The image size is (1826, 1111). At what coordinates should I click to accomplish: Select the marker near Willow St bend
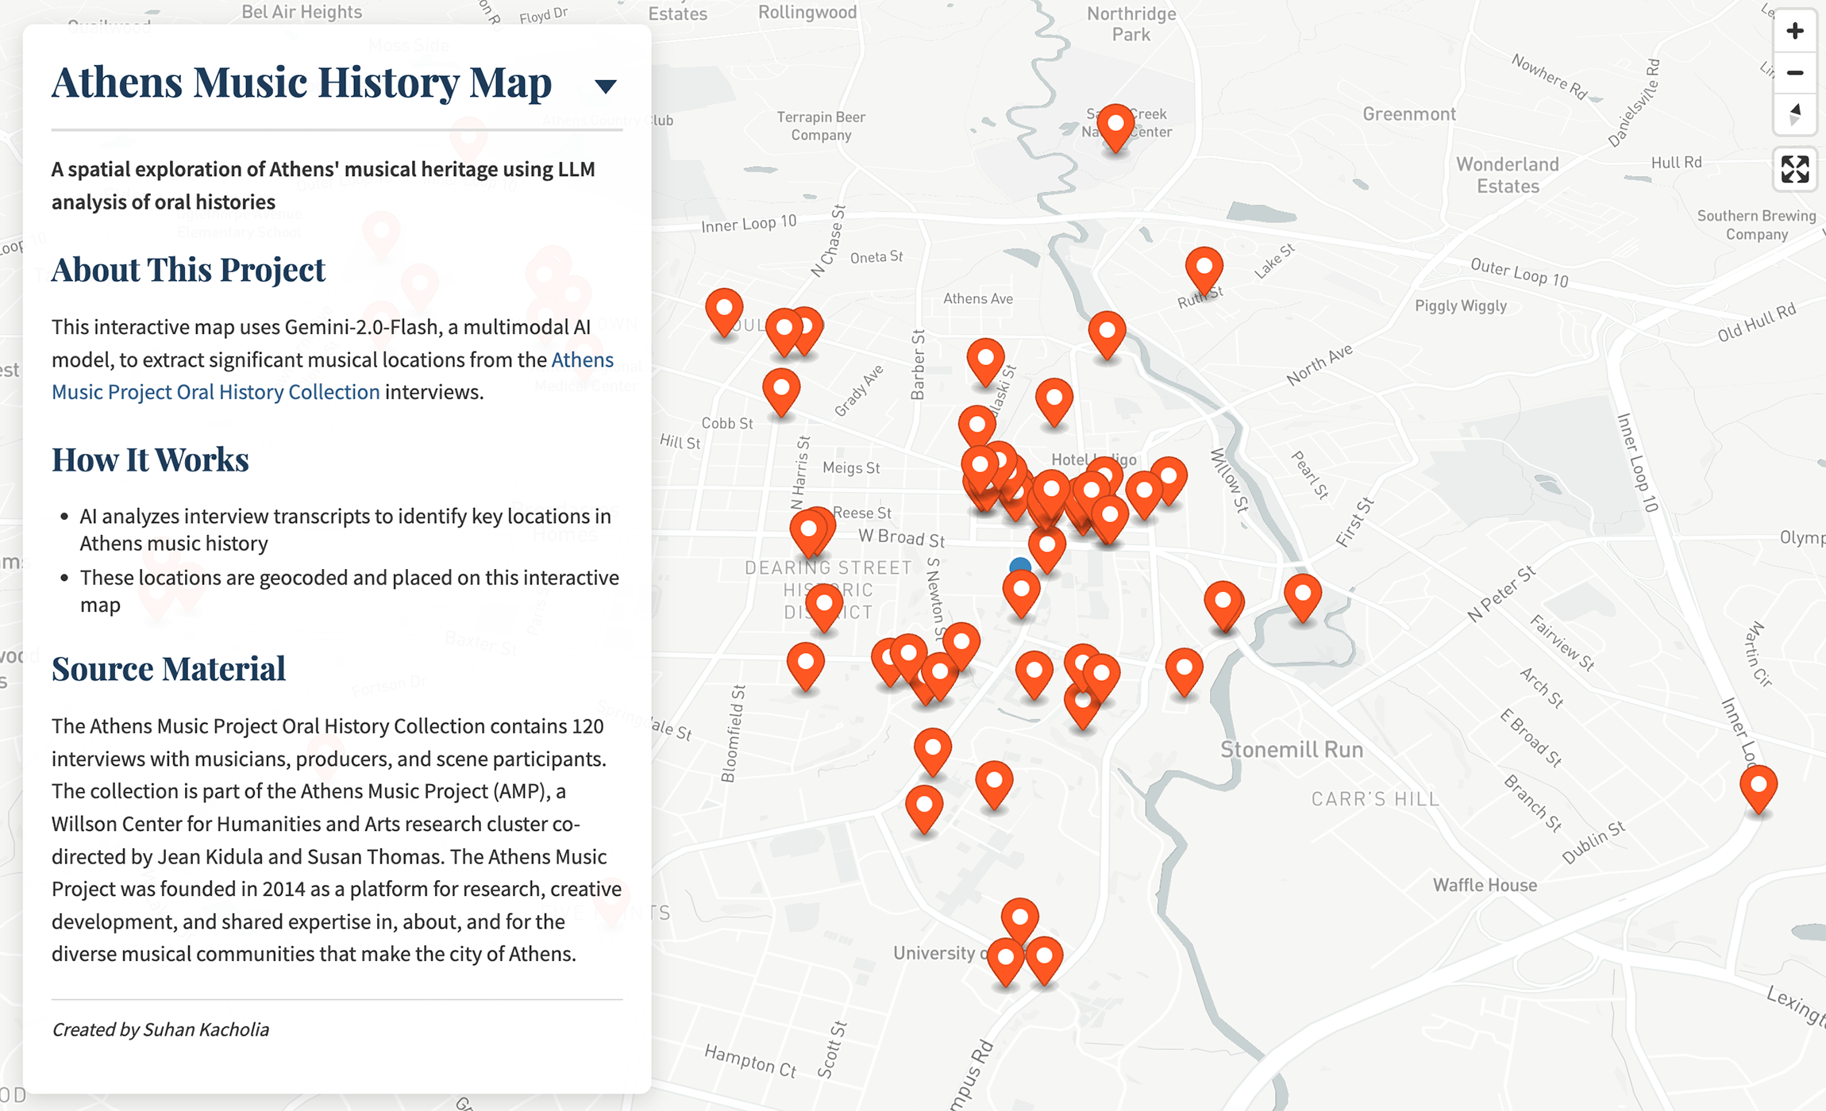coord(1222,602)
